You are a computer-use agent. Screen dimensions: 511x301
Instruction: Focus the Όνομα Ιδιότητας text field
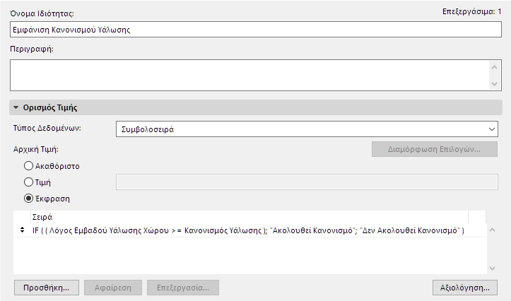click(x=254, y=30)
